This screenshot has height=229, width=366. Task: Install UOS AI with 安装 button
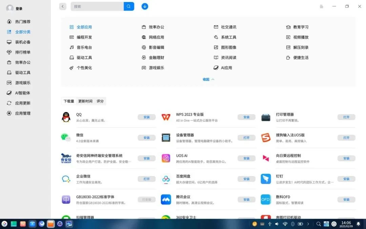point(246,158)
